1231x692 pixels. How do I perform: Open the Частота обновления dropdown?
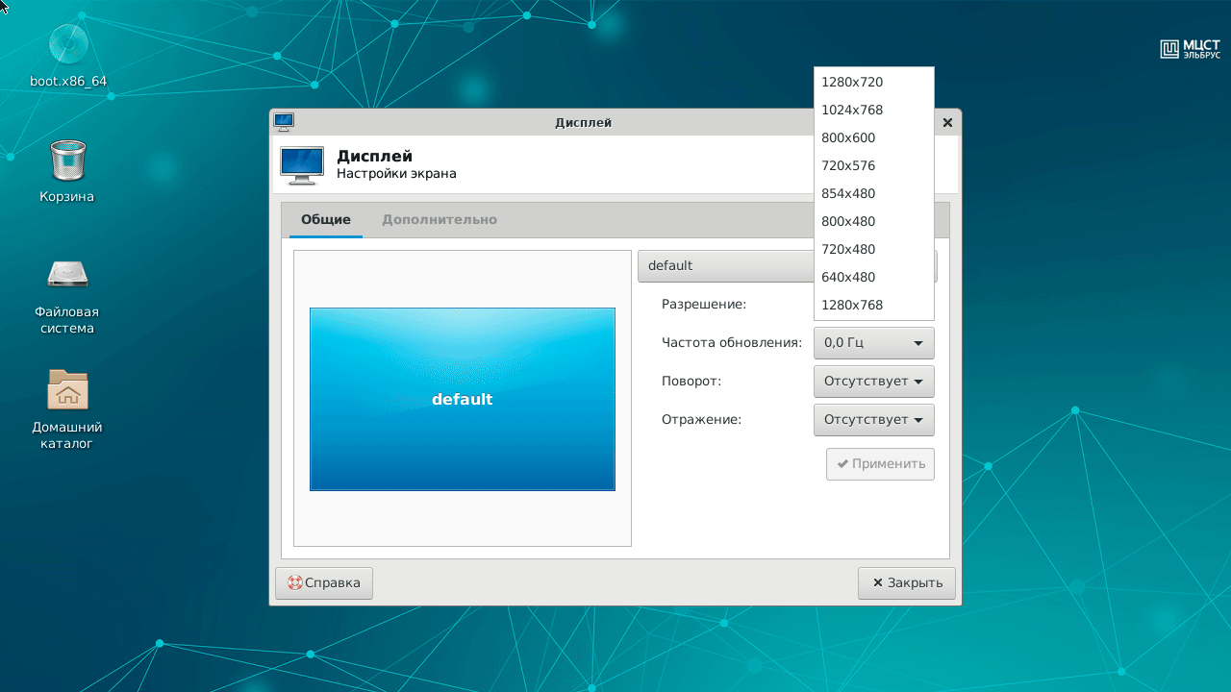coord(874,343)
